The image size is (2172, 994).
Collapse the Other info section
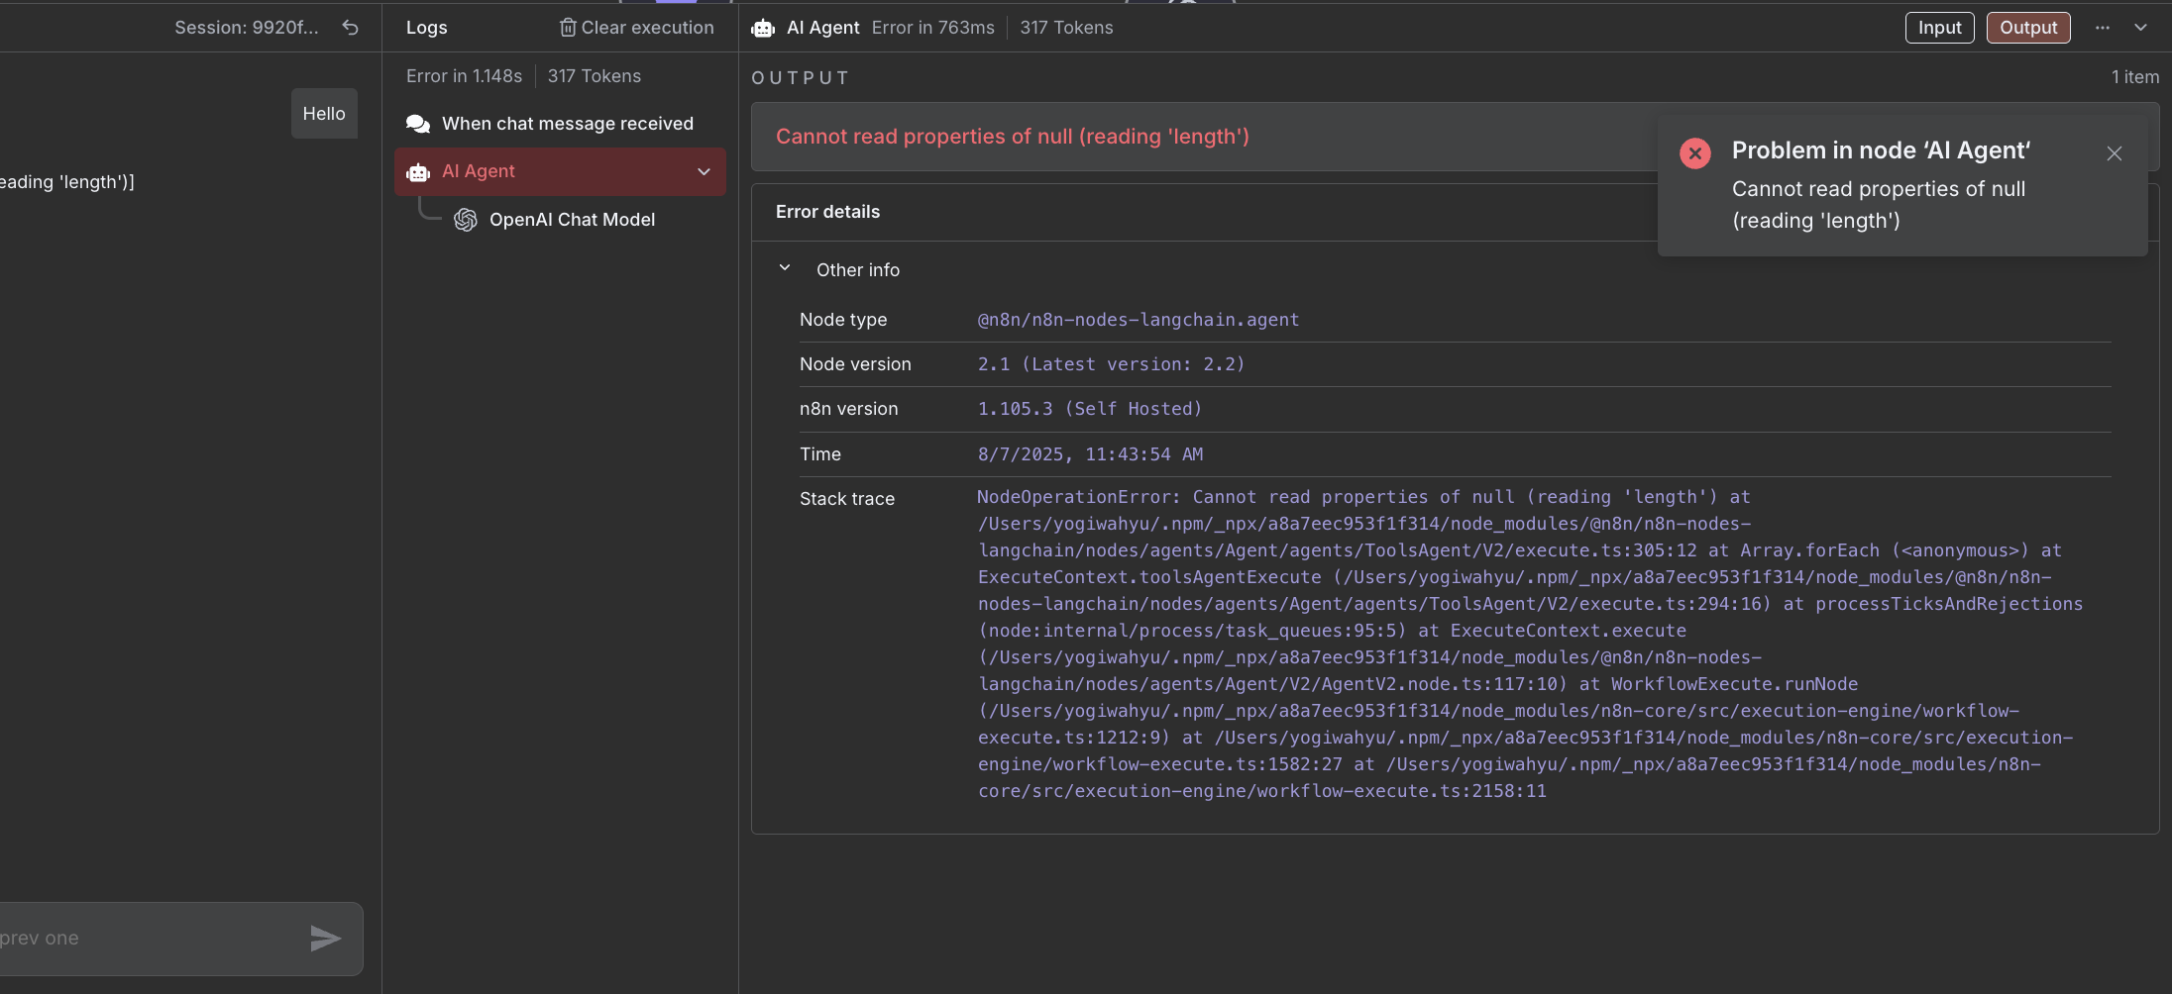785,268
